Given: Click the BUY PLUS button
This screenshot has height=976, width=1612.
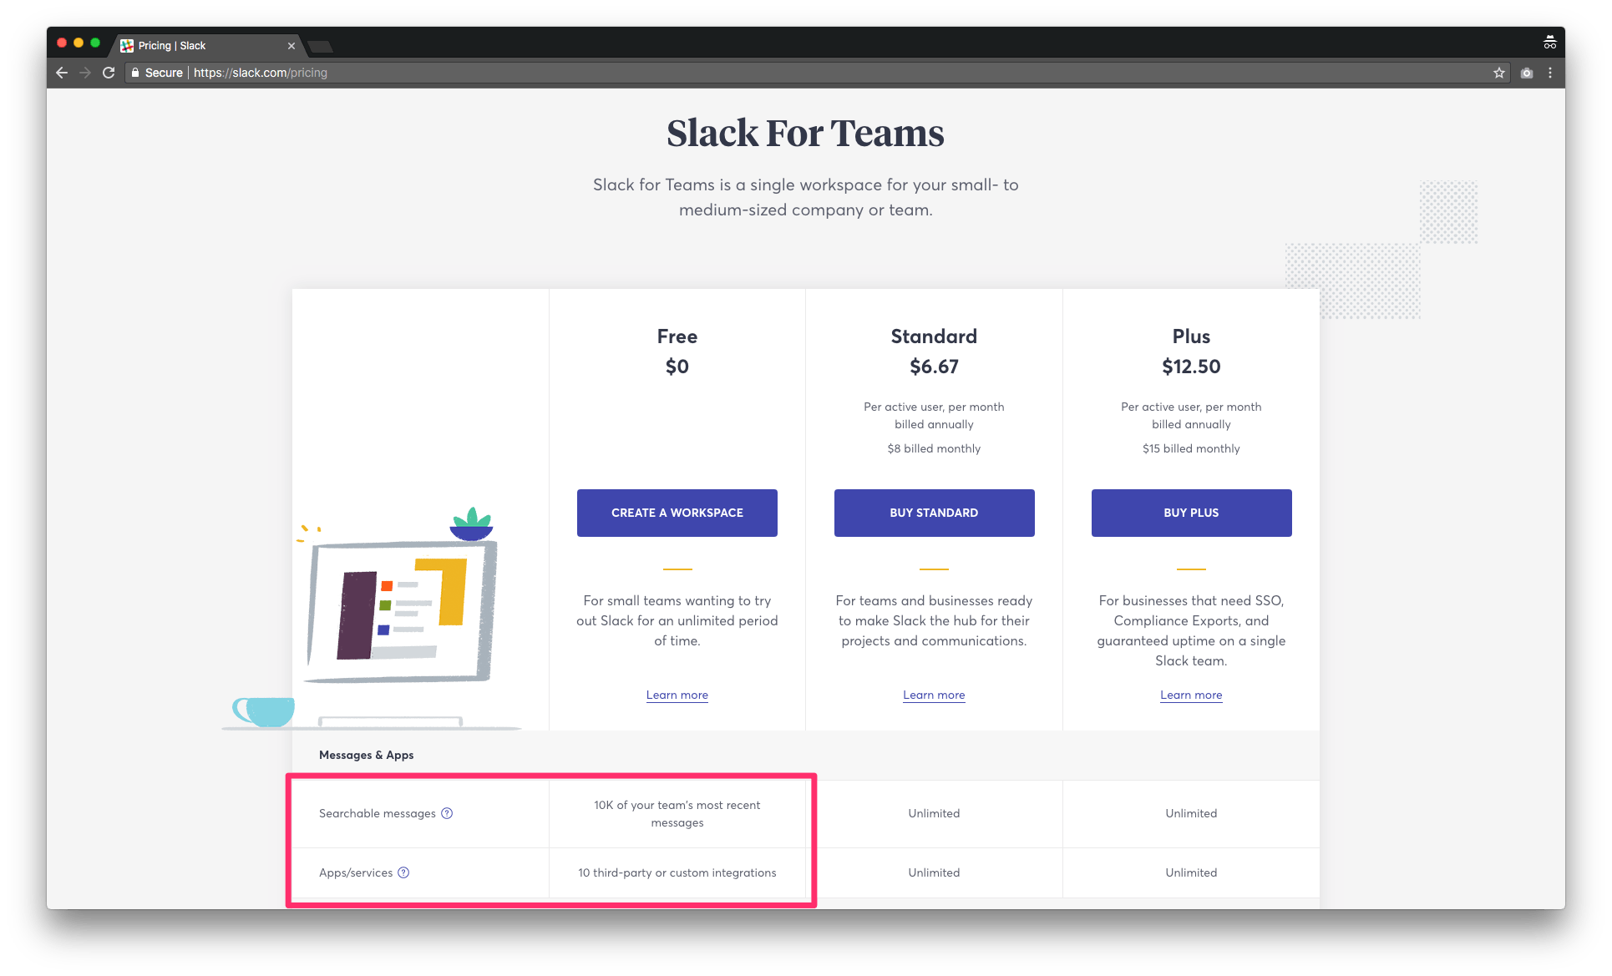Looking at the screenshot, I should point(1189,512).
